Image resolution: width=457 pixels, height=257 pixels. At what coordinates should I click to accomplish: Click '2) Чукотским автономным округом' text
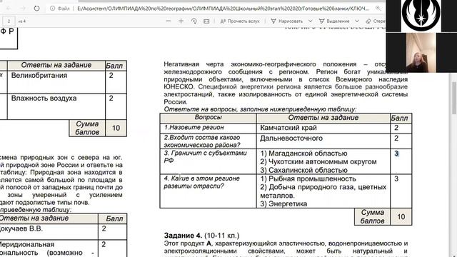[x=318, y=162]
